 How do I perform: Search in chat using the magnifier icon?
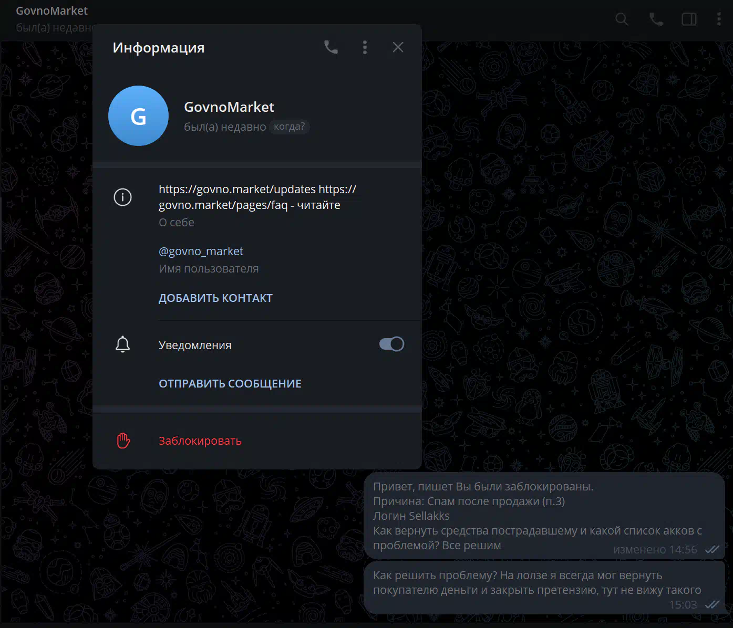tap(622, 19)
